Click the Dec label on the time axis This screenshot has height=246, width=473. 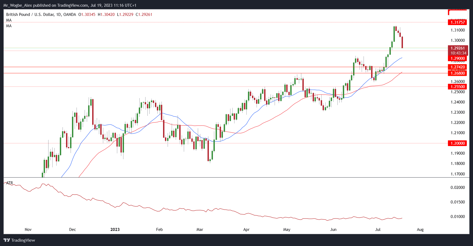click(x=72, y=230)
